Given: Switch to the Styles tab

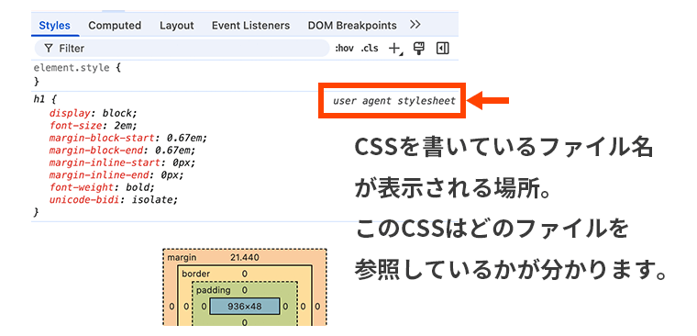Looking at the screenshot, I should tap(55, 26).
